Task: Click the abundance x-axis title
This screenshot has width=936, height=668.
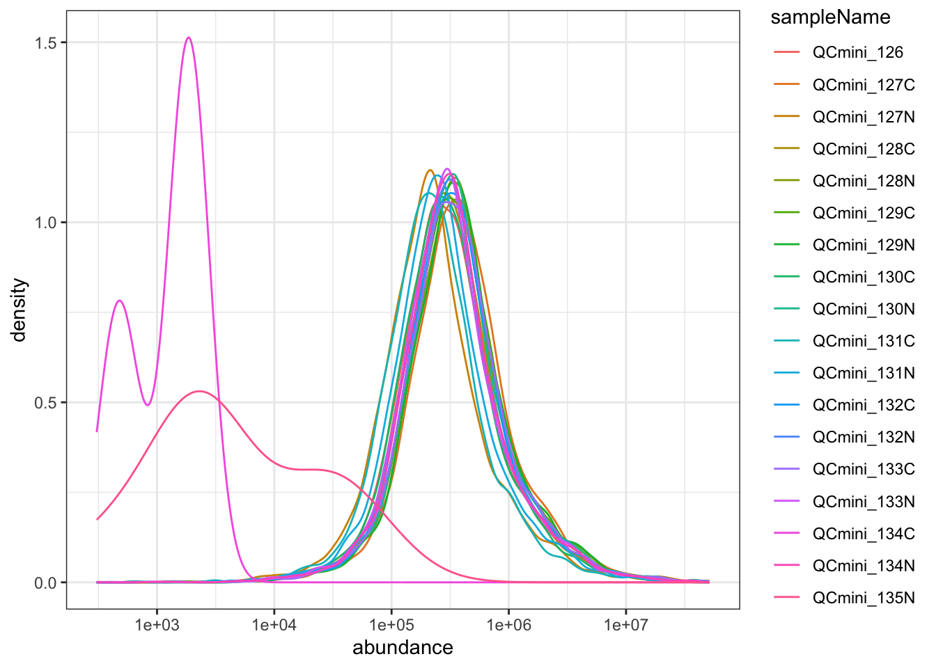Action: [x=403, y=648]
